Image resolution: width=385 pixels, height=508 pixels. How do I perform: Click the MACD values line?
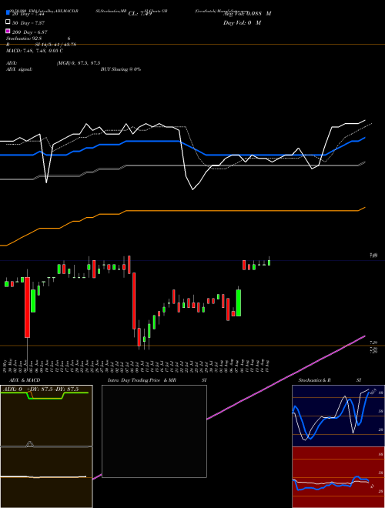(x=35, y=51)
